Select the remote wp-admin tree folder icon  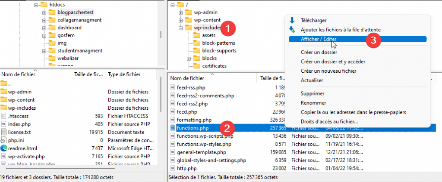point(188,12)
